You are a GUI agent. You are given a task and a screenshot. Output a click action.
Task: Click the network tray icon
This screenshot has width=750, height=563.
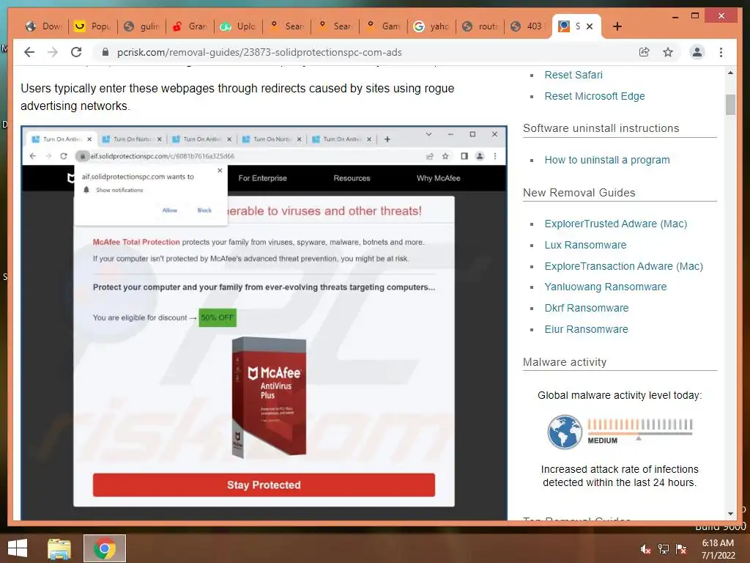tap(664, 549)
